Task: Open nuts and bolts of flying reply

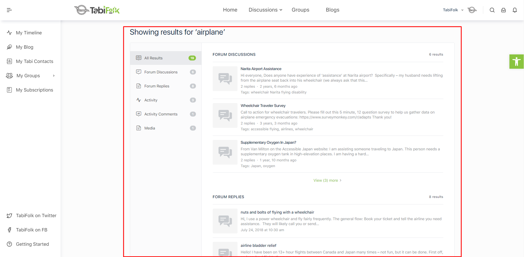Action: click(x=277, y=212)
